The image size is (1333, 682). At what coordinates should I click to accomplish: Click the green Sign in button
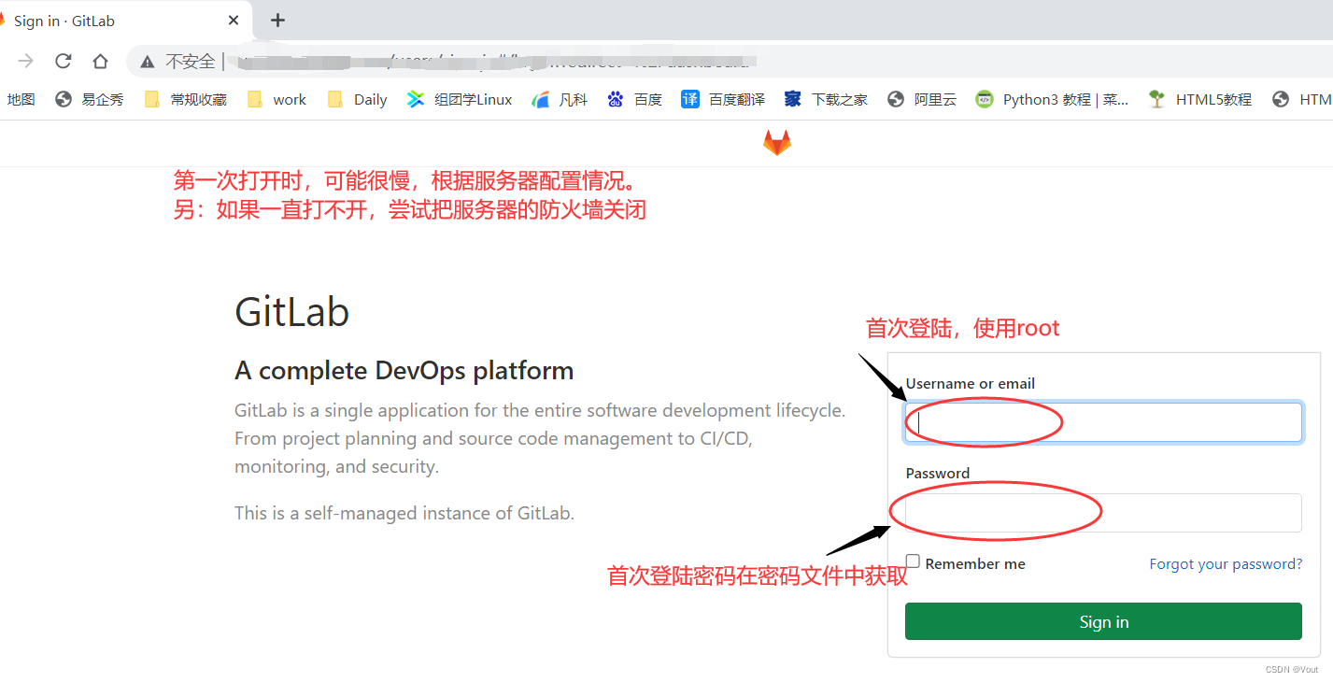pyautogui.click(x=1103, y=621)
